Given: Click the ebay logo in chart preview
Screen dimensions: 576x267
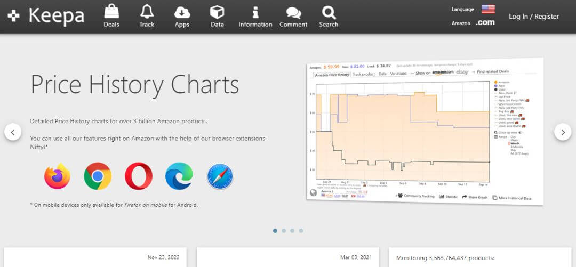Looking at the screenshot, I should (462, 72).
